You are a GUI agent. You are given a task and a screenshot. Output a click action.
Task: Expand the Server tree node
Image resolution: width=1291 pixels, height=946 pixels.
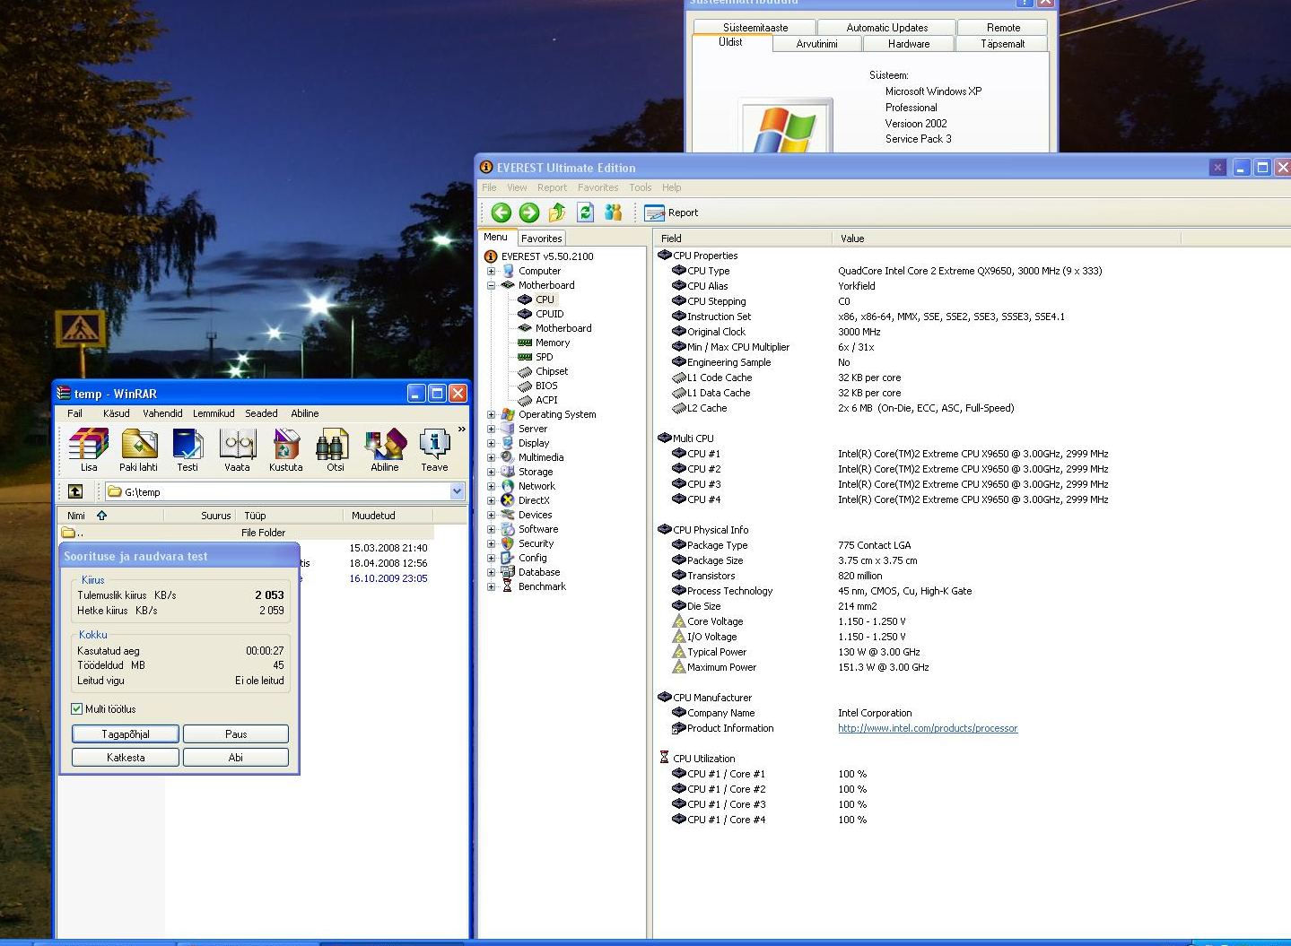click(491, 429)
